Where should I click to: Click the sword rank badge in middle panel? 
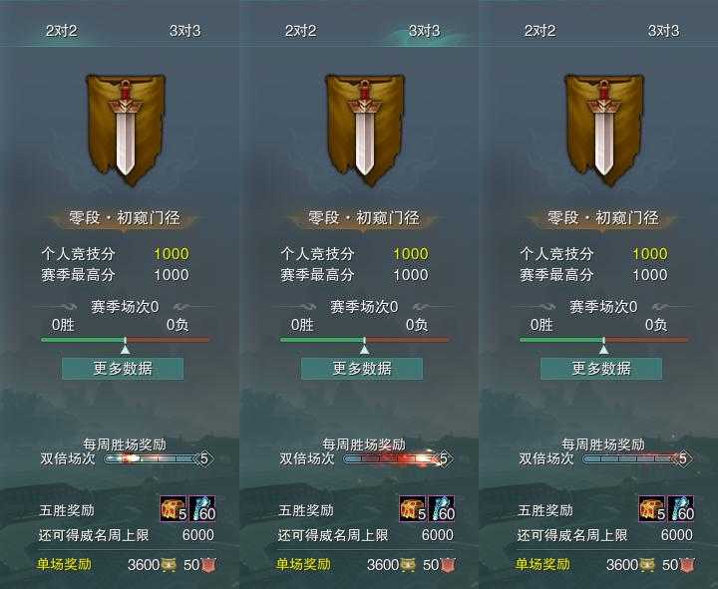pos(365,130)
